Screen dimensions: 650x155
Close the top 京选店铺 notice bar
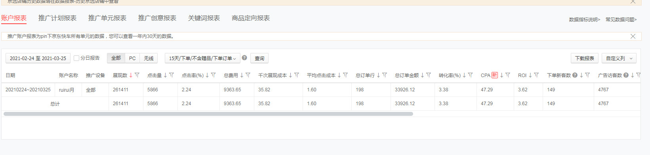633,2
